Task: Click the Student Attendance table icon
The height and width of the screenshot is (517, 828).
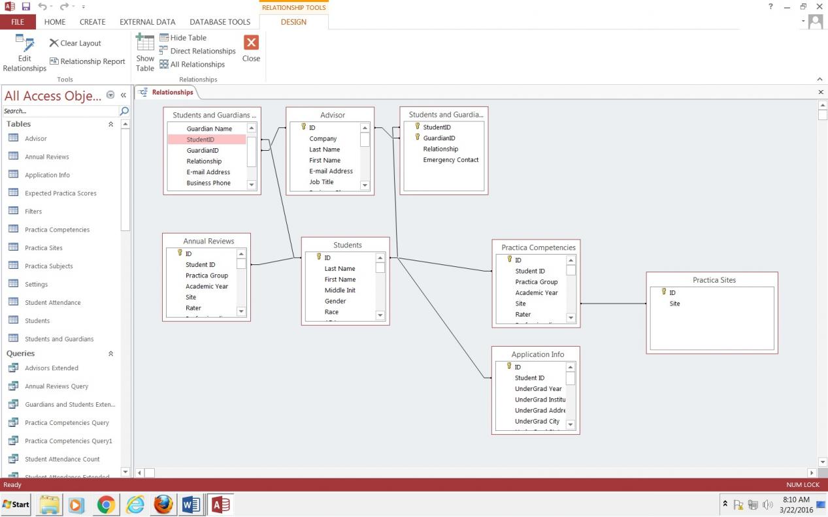Action: (x=13, y=302)
